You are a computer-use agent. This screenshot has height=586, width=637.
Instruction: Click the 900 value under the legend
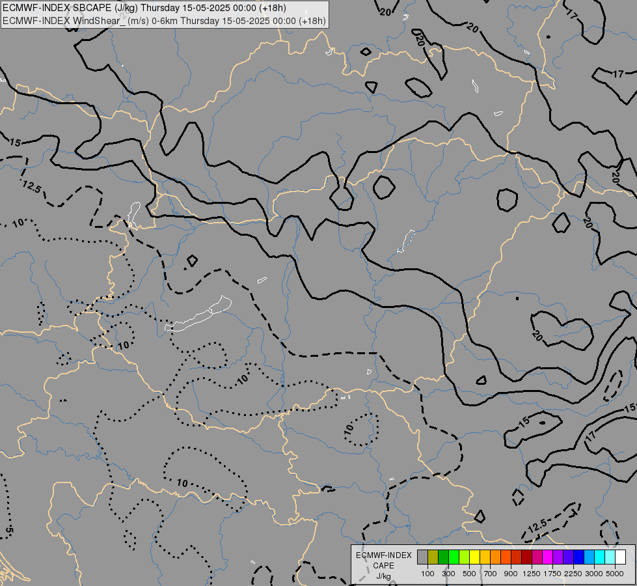(511, 574)
